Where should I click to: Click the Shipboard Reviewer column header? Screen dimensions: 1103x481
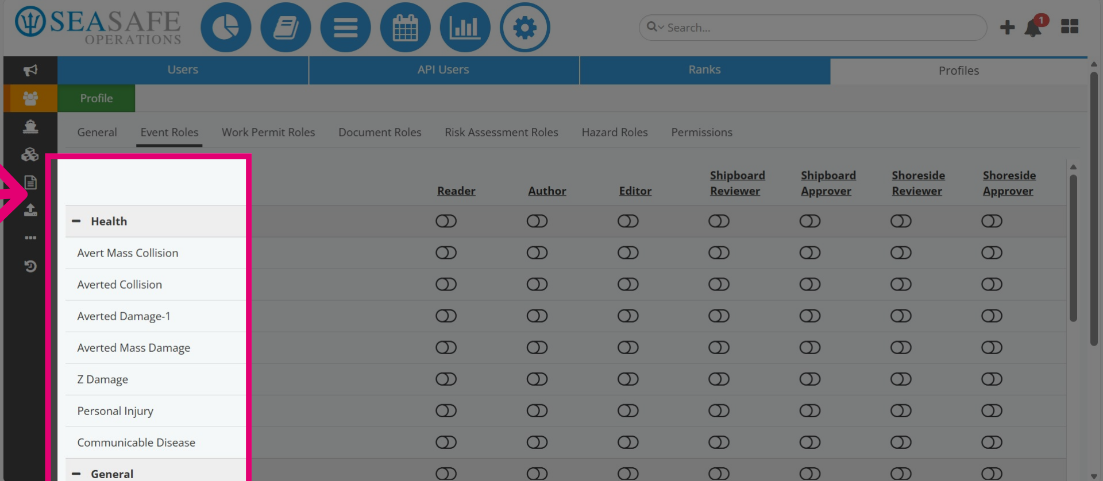pyautogui.click(x=737, y=183)
